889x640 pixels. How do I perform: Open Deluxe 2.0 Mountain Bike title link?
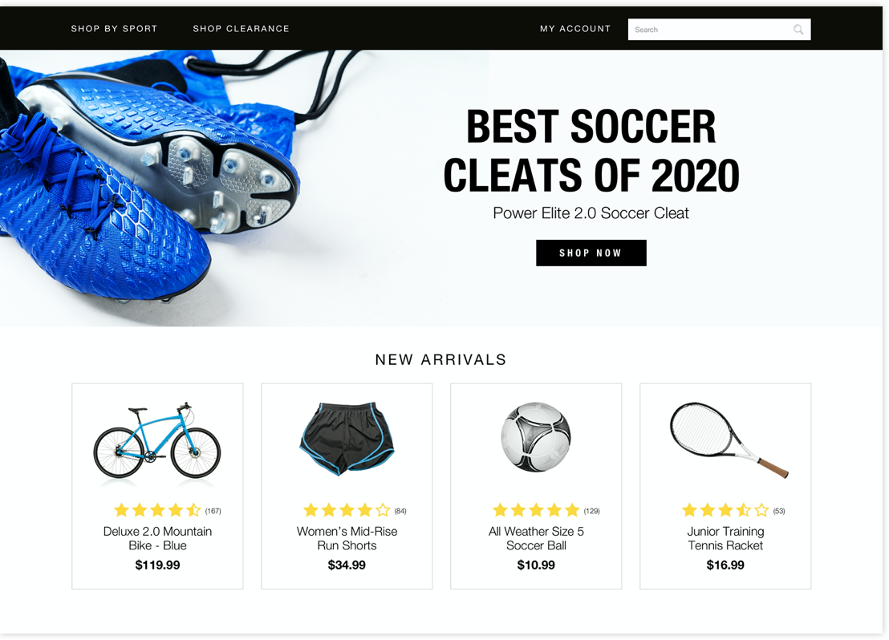click(157, 538)
